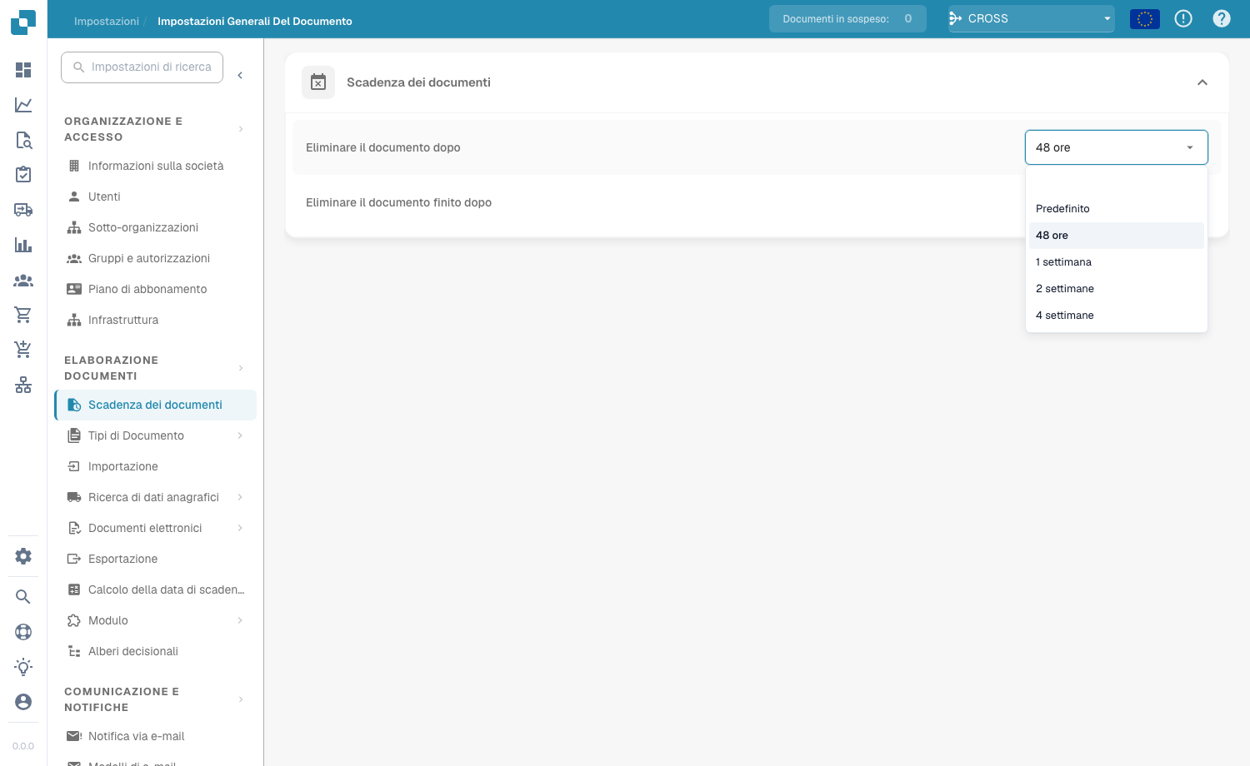Expand Elaborazione Documenti section chevron
Screen dimensions: 1250x766
click(241, 368)
